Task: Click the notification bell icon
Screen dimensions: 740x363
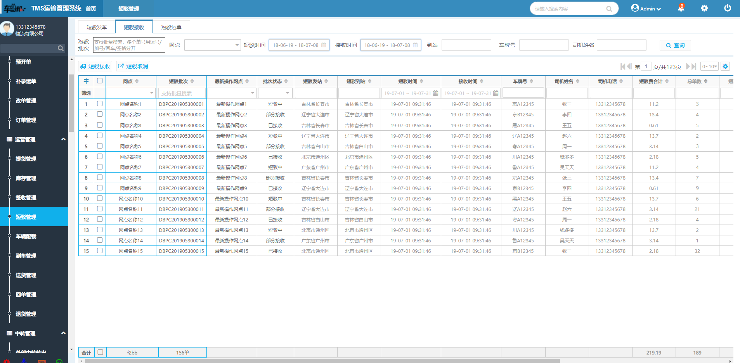Action: coord(681,8)
